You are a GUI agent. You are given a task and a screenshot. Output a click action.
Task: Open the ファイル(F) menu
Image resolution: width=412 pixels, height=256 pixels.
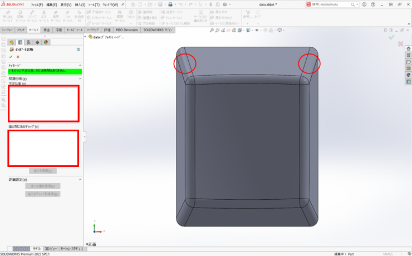(37, 4)
